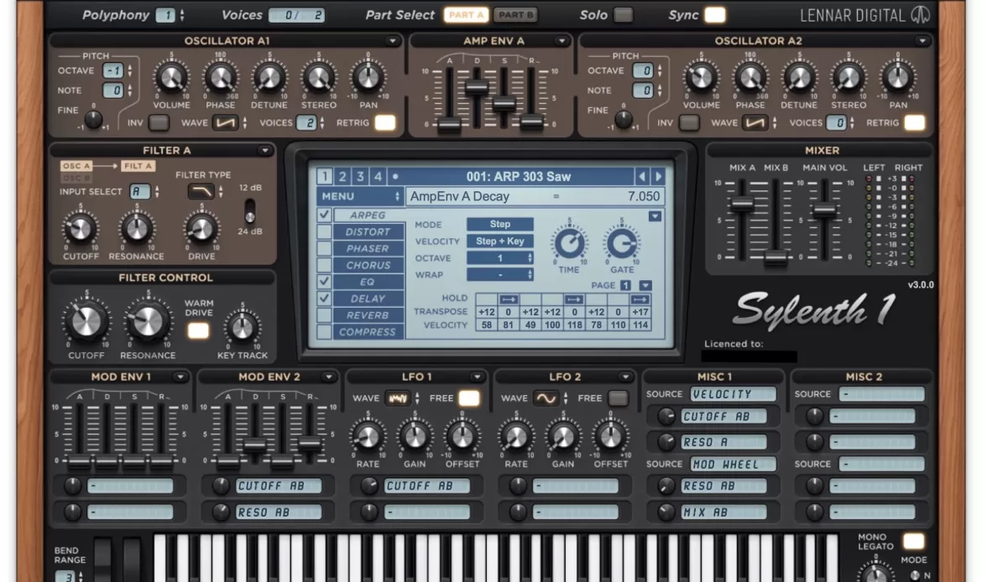Enable the DISTORT effect checkbox
Image resolution: width=982 pixels, height=582 pixels.
[x=324, y=231]
